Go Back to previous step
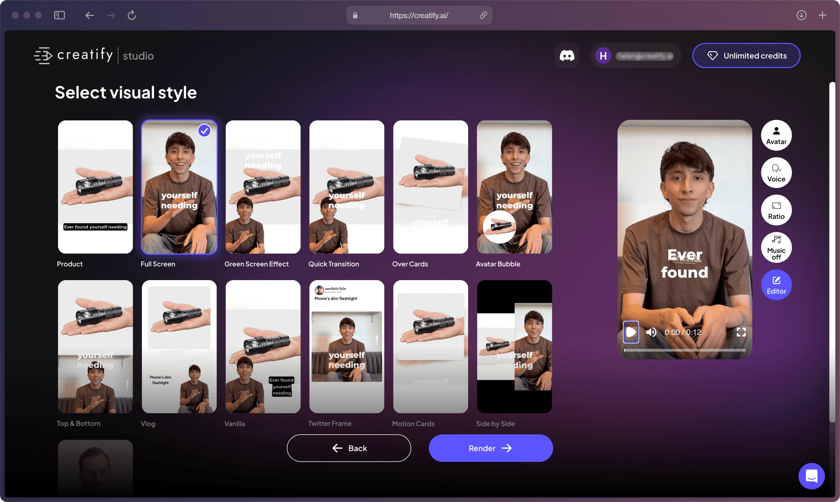Viewport: 840px width, 502px height. (x=349, y=448)
